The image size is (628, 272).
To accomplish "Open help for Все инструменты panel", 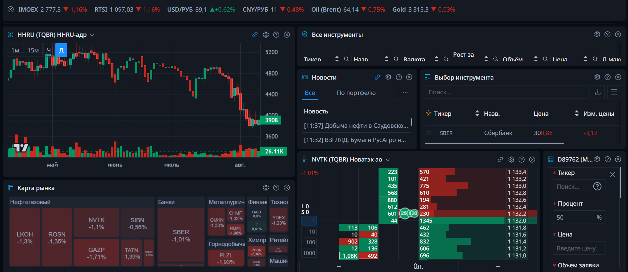I will [x=607, y=34].
